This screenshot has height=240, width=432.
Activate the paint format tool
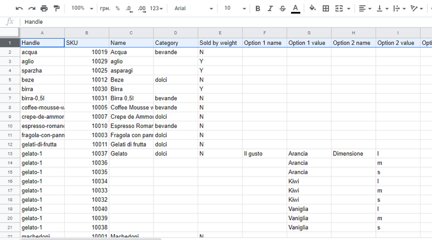[x=57, y=9]
